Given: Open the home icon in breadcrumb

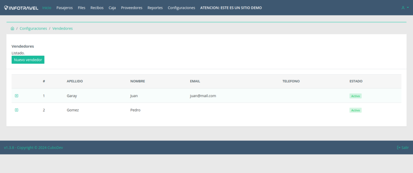Looking at the screenshot, I should pos(13,29).
